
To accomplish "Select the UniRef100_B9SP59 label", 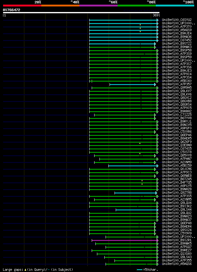I will (x=177, y=57).
